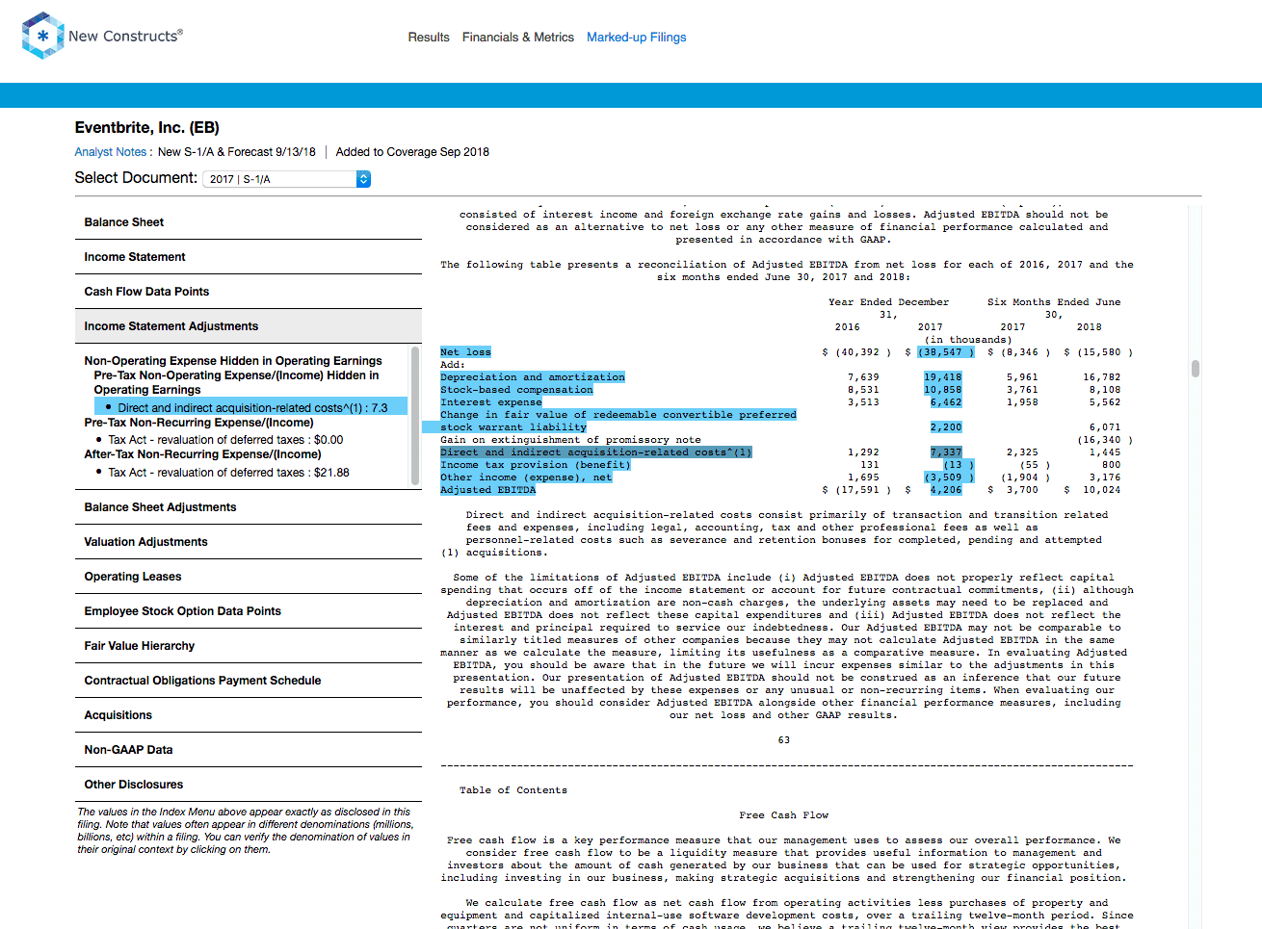Open the Other Disclosures section
This screenshot has height=929, width=1262.
(x=249, y=785)
